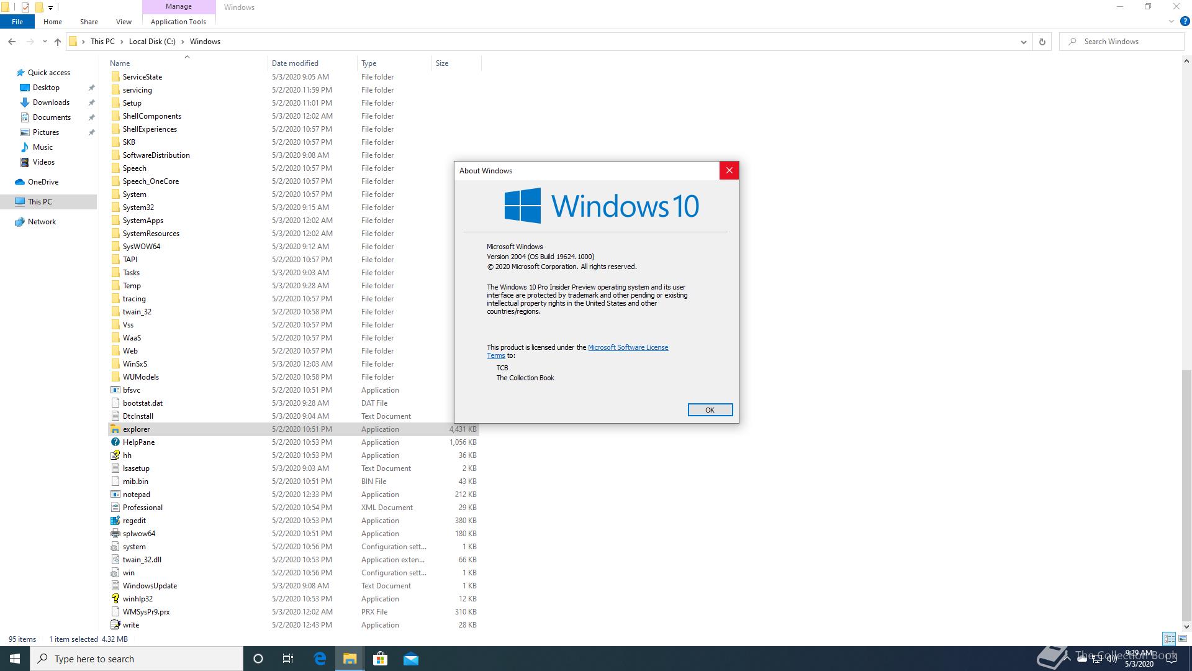The height and width of the screenshot is (671, 1192).
Task: Sort by the Size column header
Action: (456, 63)
